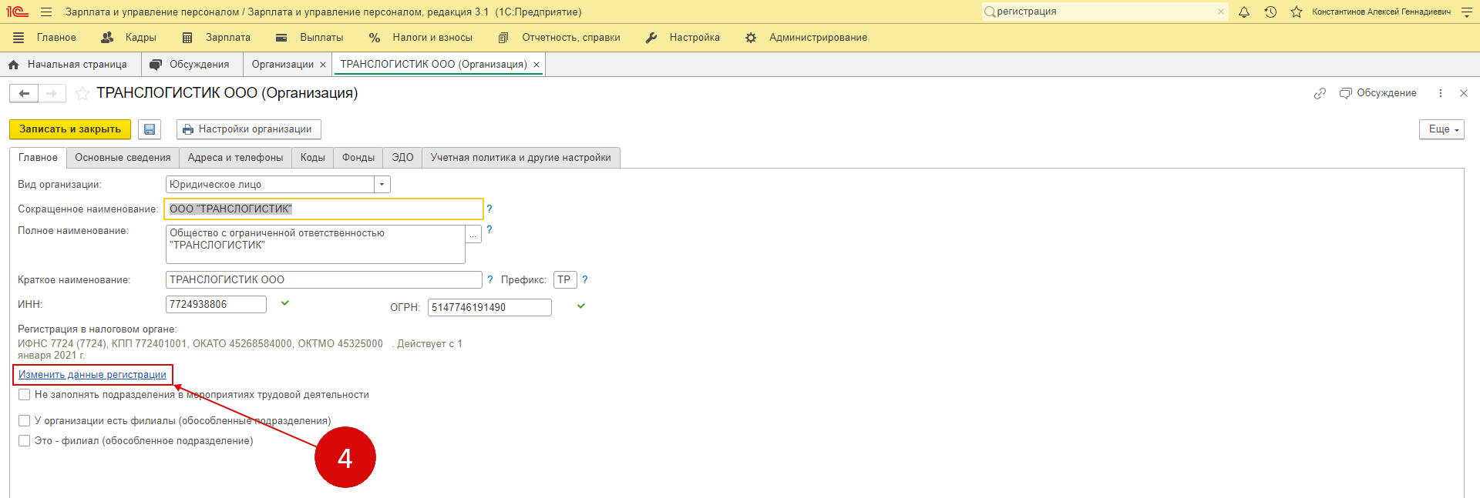
Task: Open the notifications bell icon
Action: click(1244, 12)
